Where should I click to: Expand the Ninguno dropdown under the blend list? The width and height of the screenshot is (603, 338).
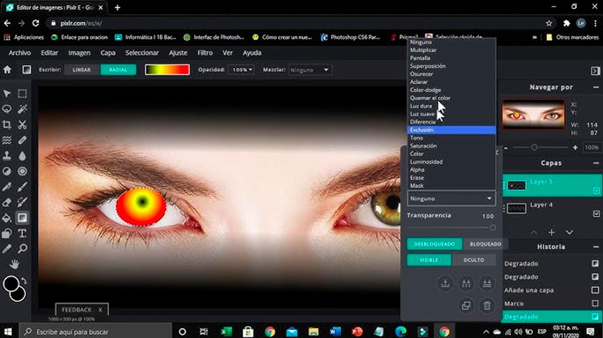451,198
